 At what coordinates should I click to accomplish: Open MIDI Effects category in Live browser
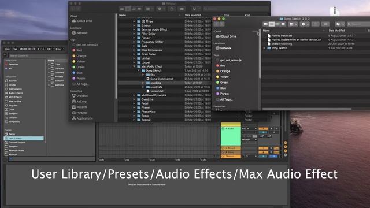13,97
